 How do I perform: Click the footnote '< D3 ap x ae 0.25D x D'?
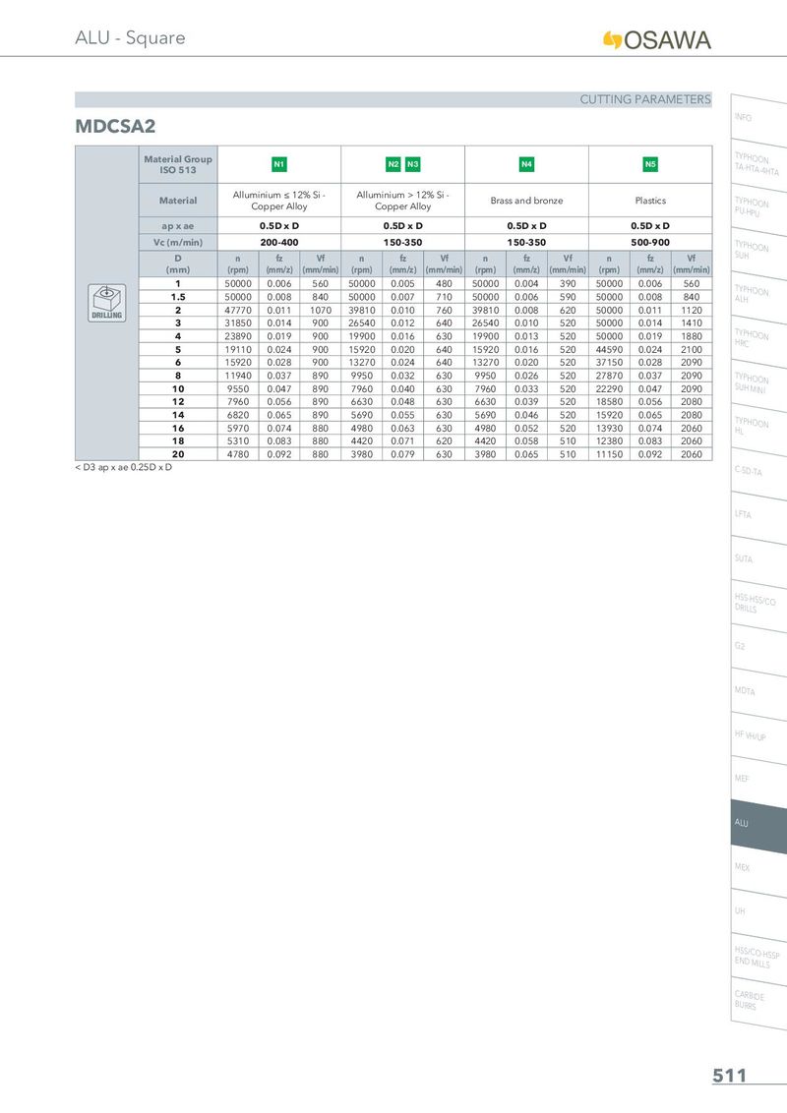pos(124,467)
